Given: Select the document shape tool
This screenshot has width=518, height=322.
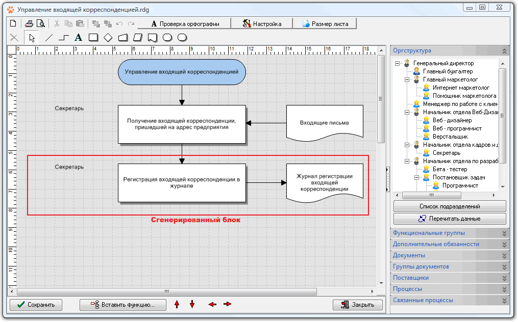Looking at the screenshot, I should tap(152, 38).
